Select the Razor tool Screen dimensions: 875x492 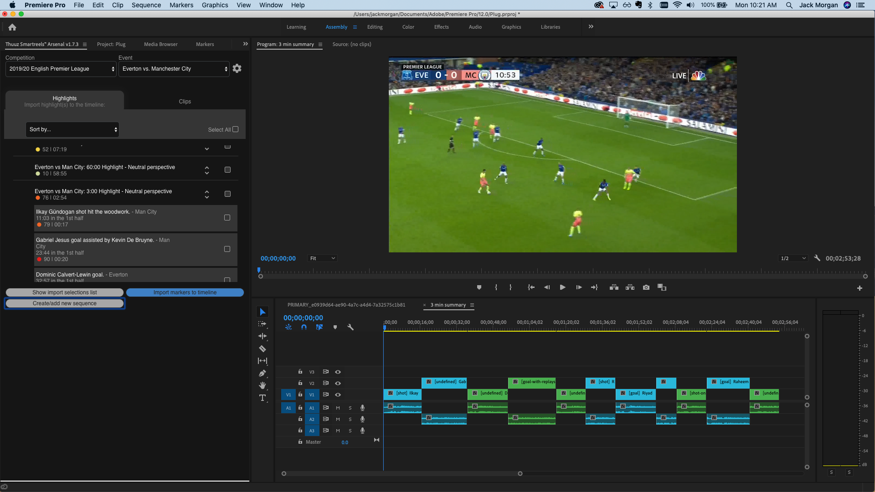(262, 349)
